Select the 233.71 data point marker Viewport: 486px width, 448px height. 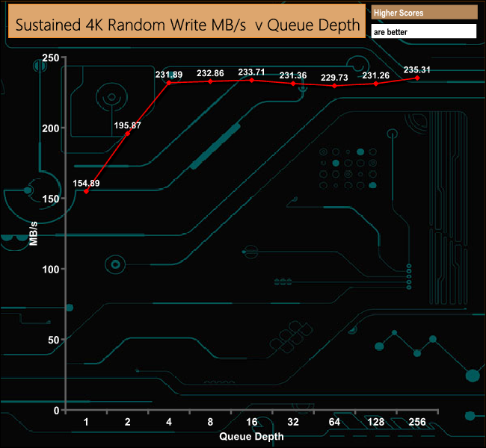[x=252, y=80]
